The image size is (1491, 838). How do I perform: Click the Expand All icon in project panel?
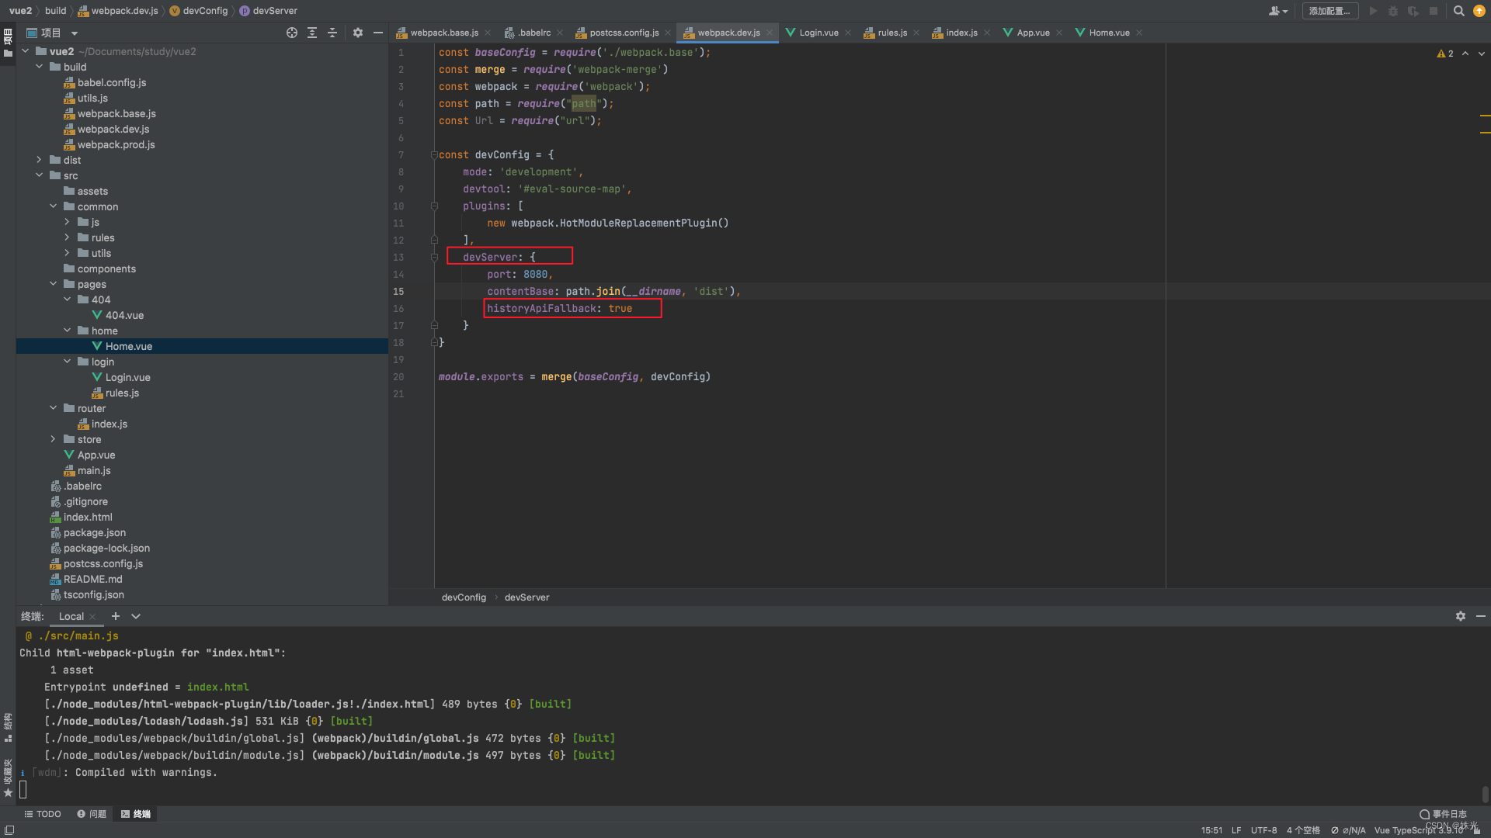click(312, 33)
